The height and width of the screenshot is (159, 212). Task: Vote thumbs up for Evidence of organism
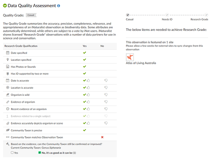[x=88, y=102]
